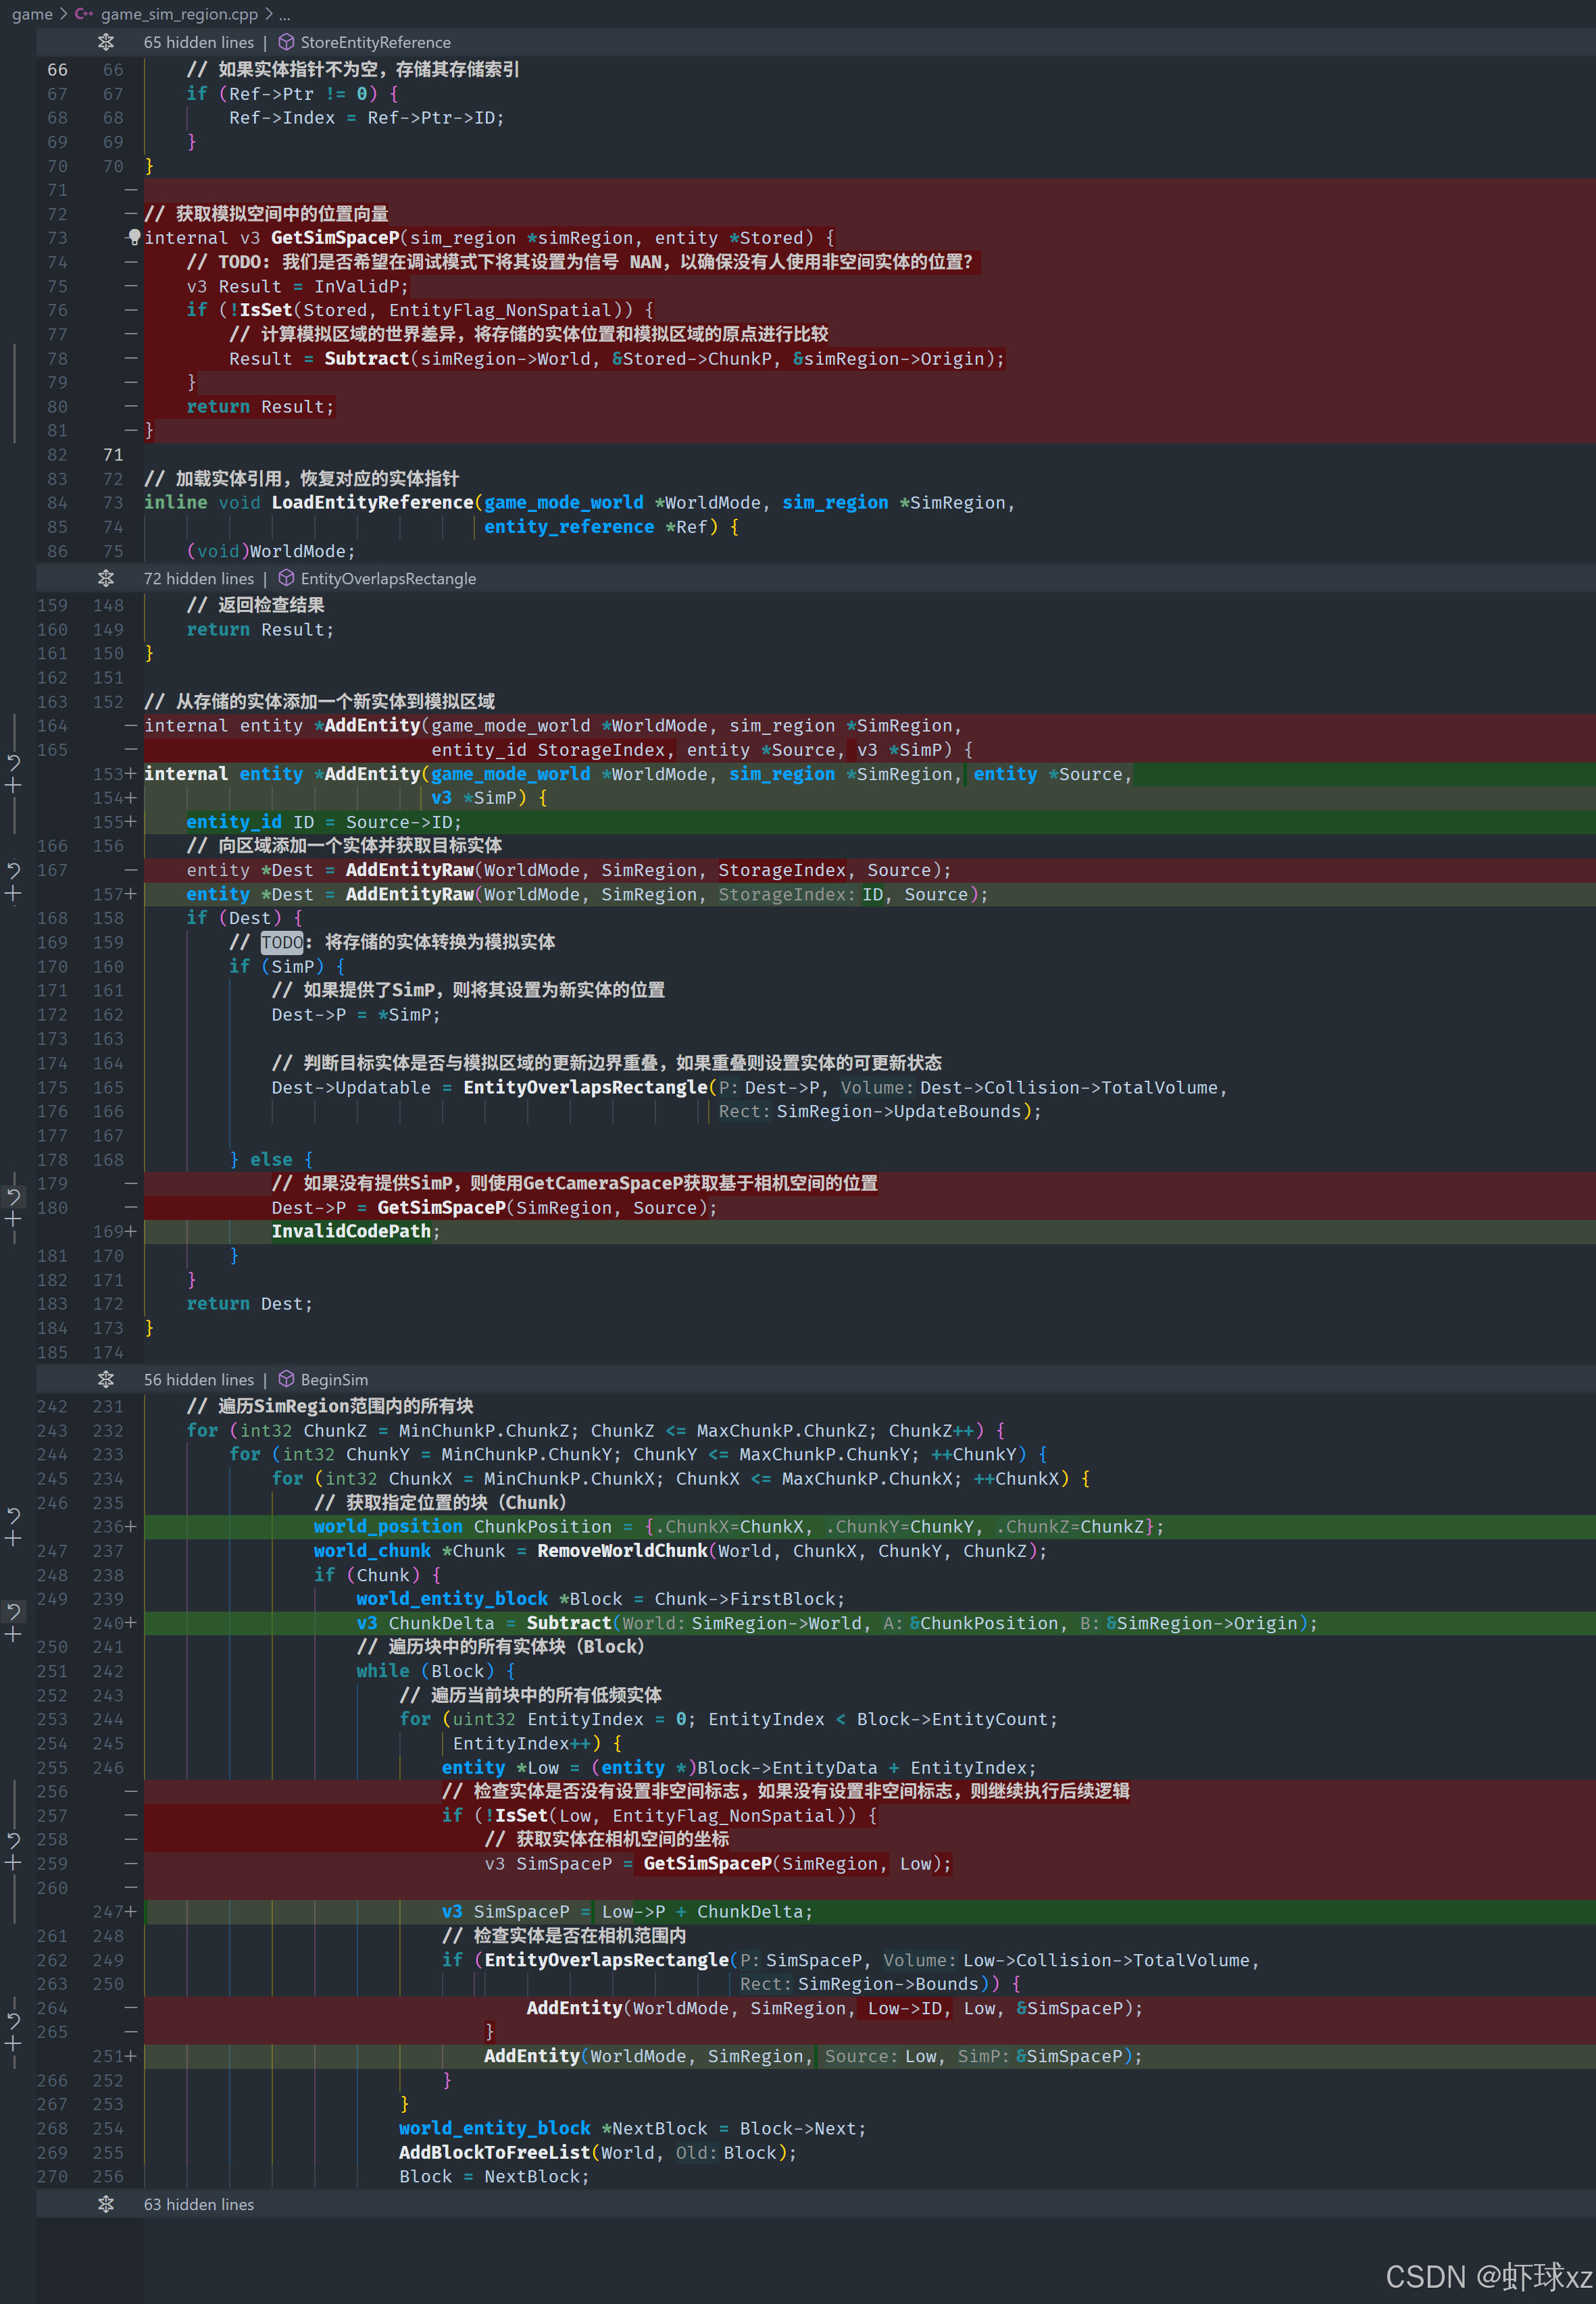Stage the AddEntityRaw change at line 157
1596x2304 pixels.
[x=14, y=894]
